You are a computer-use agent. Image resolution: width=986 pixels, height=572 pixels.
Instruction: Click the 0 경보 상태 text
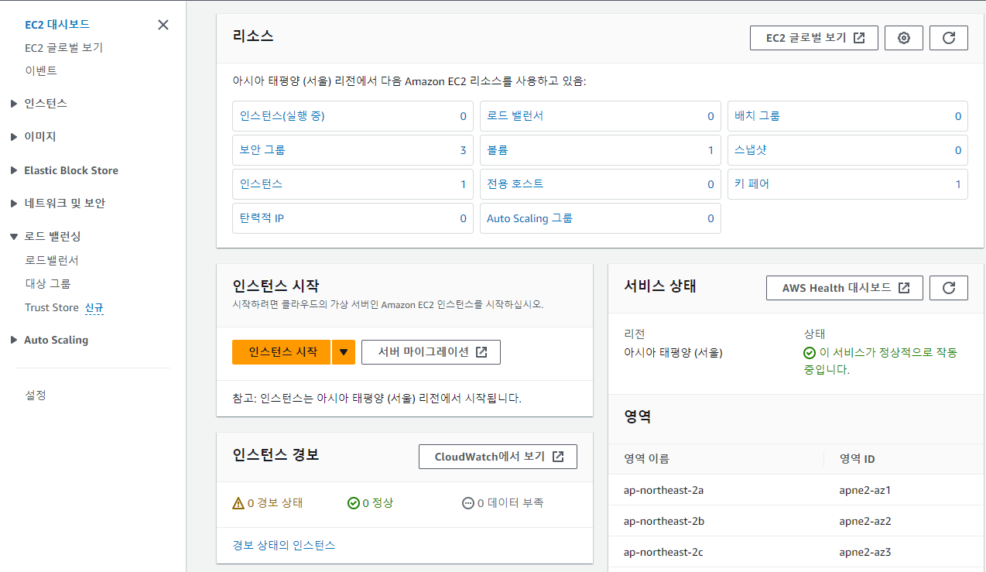tap(275, 503)
